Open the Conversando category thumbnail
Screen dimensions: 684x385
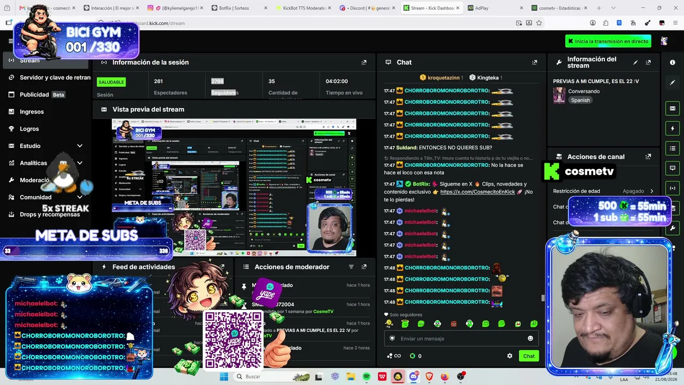pyautogui.click(x=559, y=95)
